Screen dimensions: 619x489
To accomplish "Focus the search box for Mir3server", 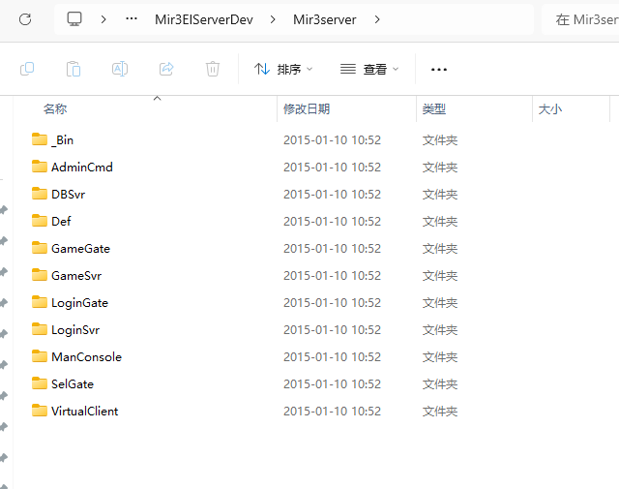I will pos(580,19).
